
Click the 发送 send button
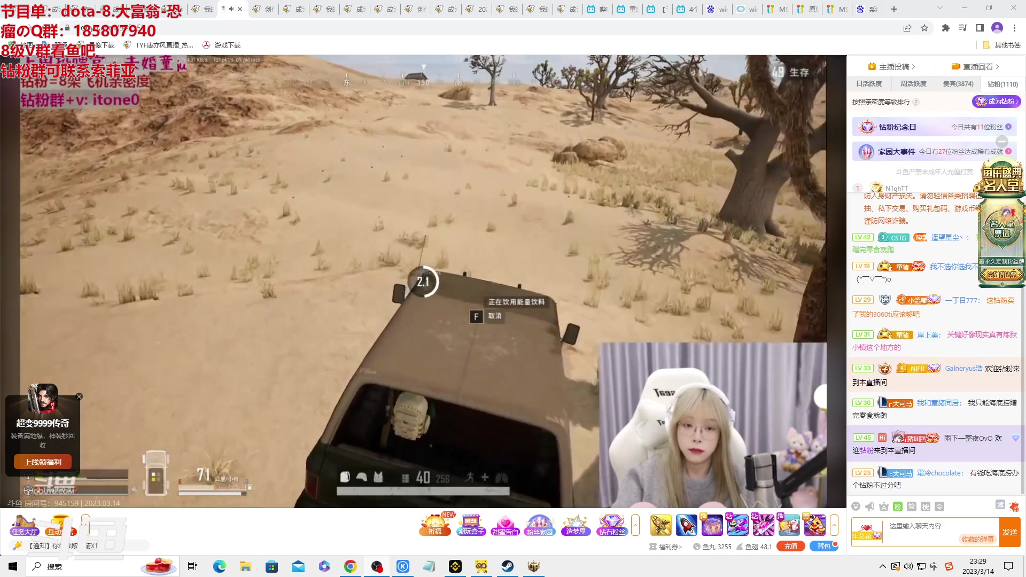pyautogui.click(x=1010, y=532)
